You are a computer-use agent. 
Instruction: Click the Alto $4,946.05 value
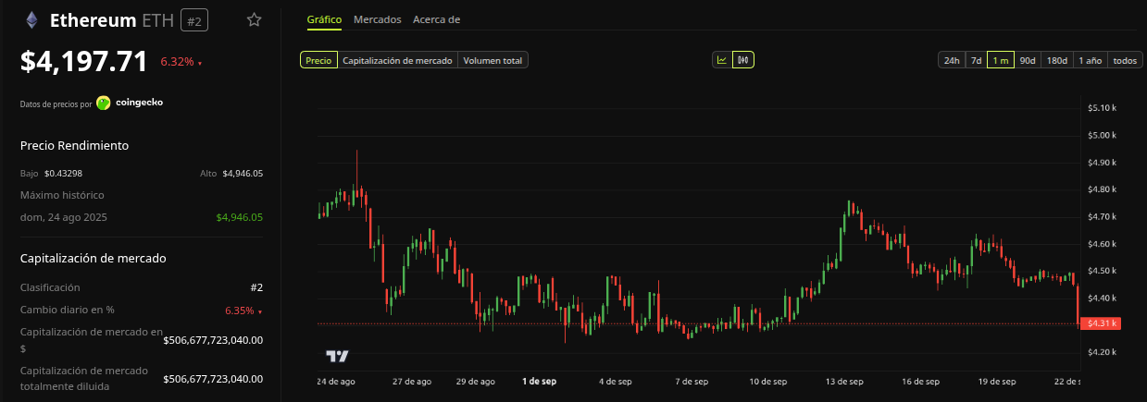click(x=243, y=173)
